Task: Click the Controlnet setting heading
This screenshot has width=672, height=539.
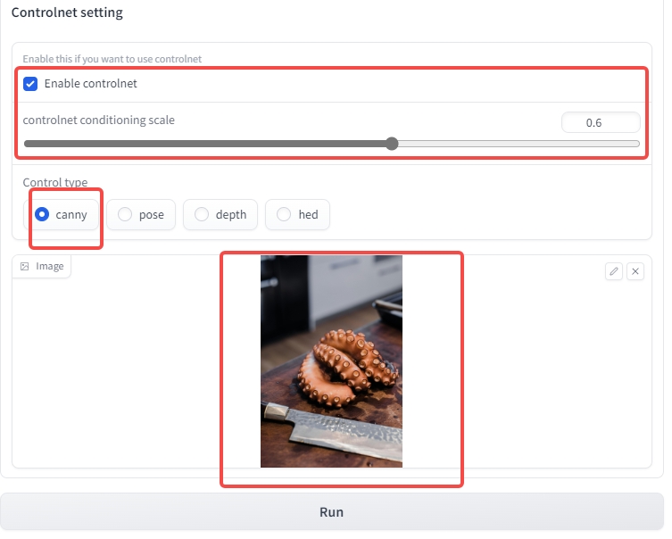Action: point(67,12)
